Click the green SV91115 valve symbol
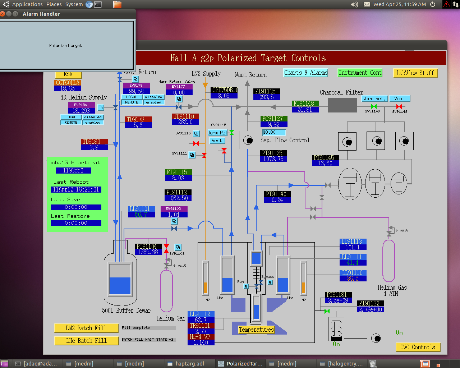Image resolution: width=460 pixels, height=368 pixels. point(231,133)
